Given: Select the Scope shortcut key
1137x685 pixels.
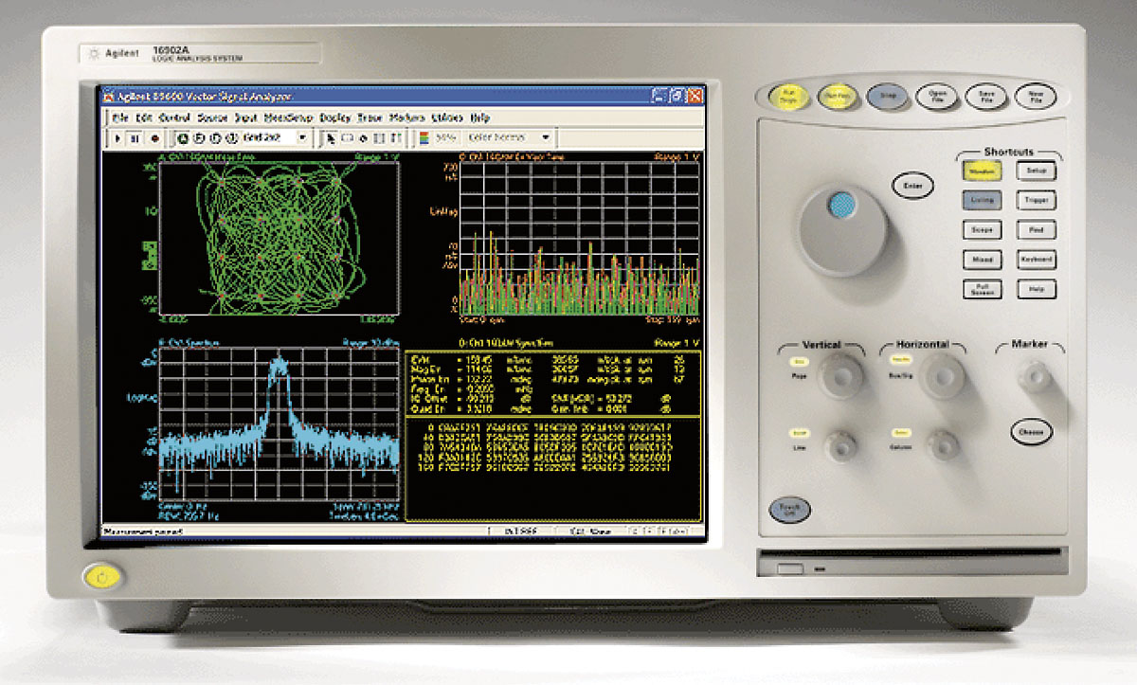Looking at the screenshot, I should click(x=982, y=230).
